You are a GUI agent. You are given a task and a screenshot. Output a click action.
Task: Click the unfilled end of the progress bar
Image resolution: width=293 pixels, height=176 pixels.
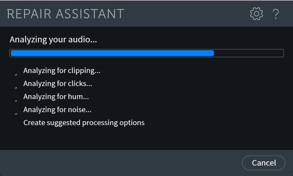point(248,54)
